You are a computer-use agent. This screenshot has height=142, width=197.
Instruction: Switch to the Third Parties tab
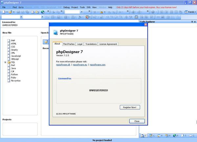pyautogui.click(x=69, y=44)
